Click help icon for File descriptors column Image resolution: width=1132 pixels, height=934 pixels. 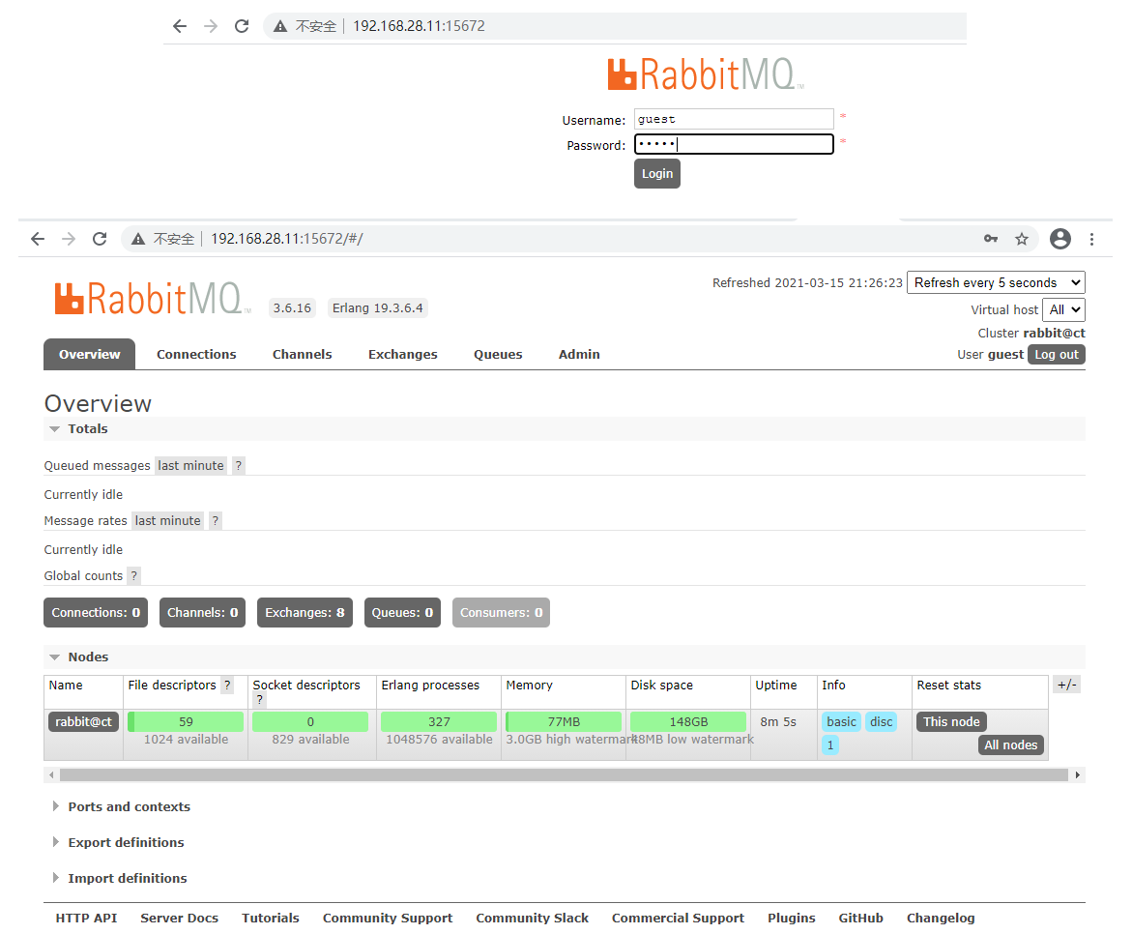point(227,685)
